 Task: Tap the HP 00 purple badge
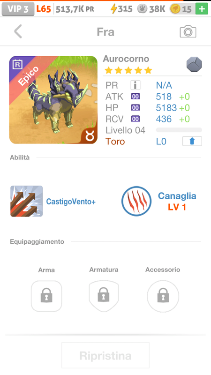pos(136,108)
